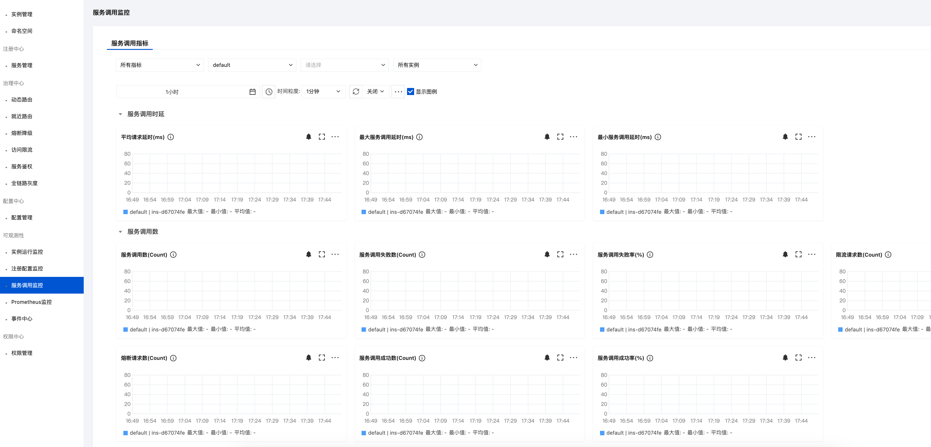
Task: Uncheck the 显示图例 checkbox
Action: [x=410, y=92]
